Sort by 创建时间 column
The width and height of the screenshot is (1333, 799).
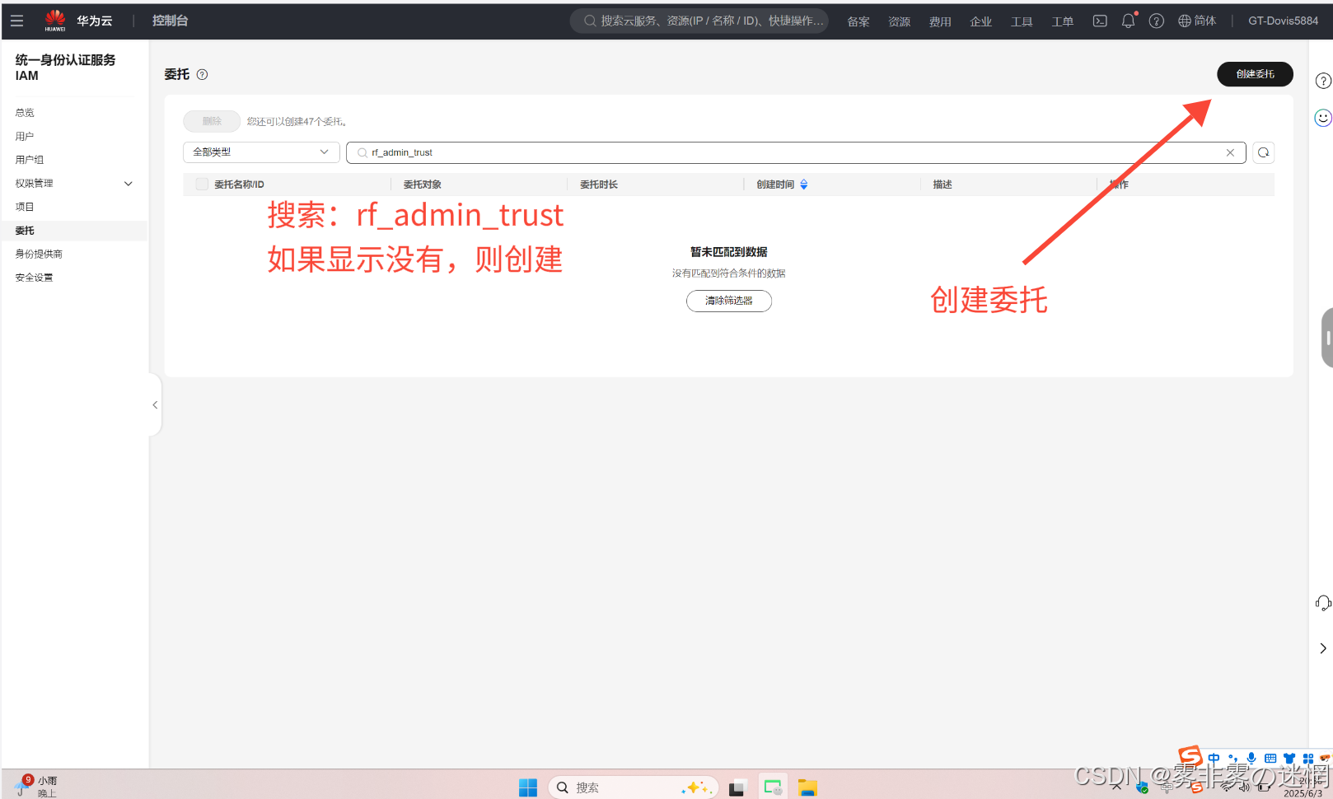pyautogui.click(x=803, y=185)
